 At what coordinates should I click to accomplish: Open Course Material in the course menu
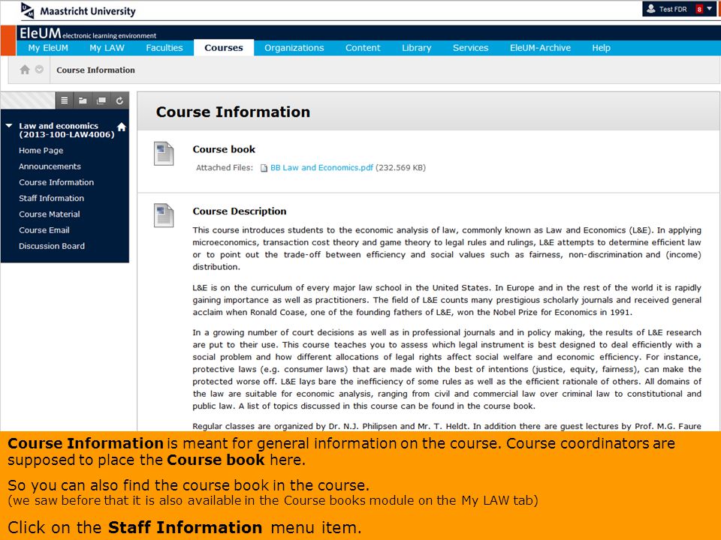click(x=50, y=214)
